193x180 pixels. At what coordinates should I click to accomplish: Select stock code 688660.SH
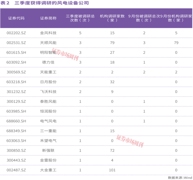click(x=16, y=121)
